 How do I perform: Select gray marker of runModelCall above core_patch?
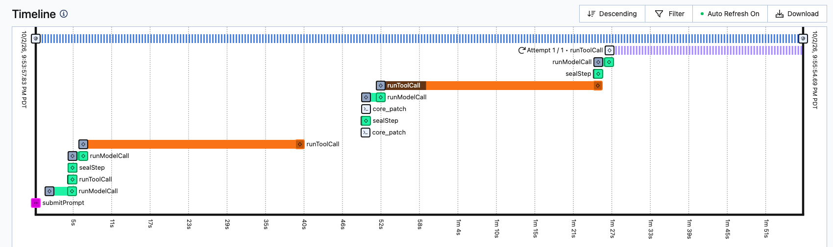pos(366,97)
